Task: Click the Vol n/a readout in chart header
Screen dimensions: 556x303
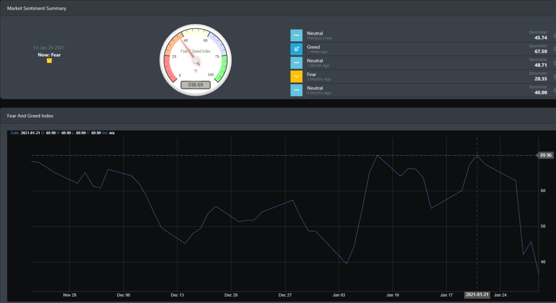Action: (109, 133)
